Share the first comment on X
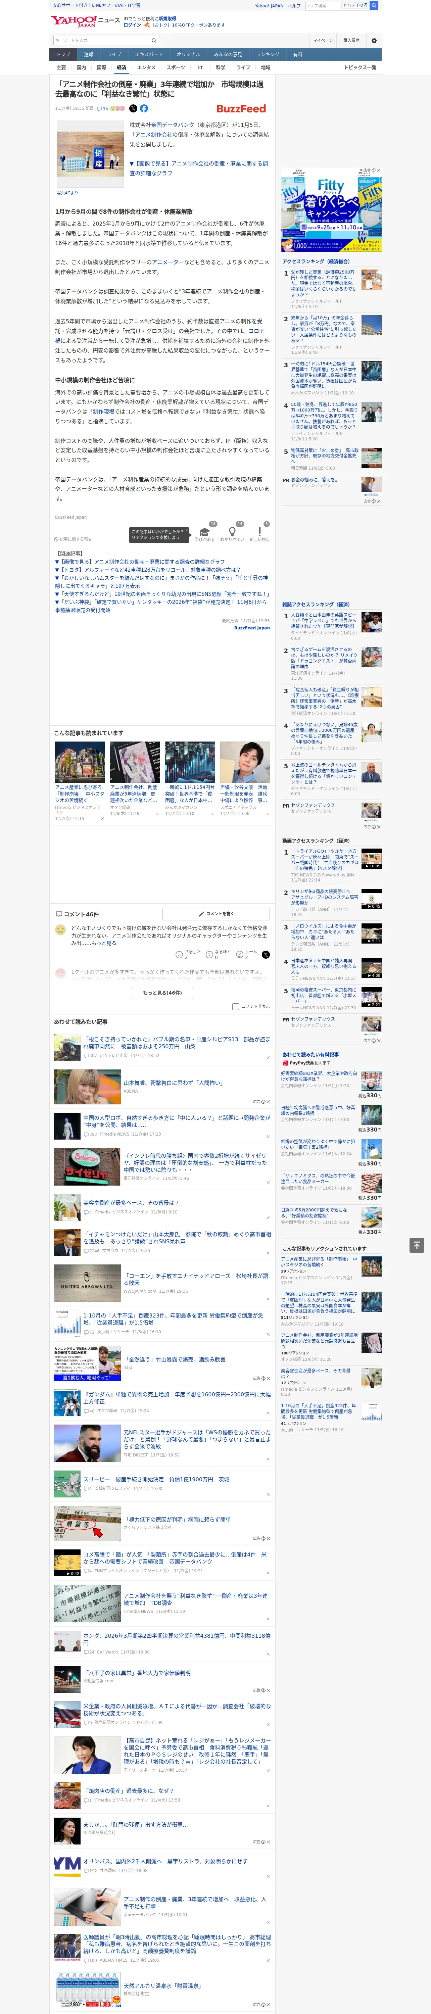 (266, 954)
